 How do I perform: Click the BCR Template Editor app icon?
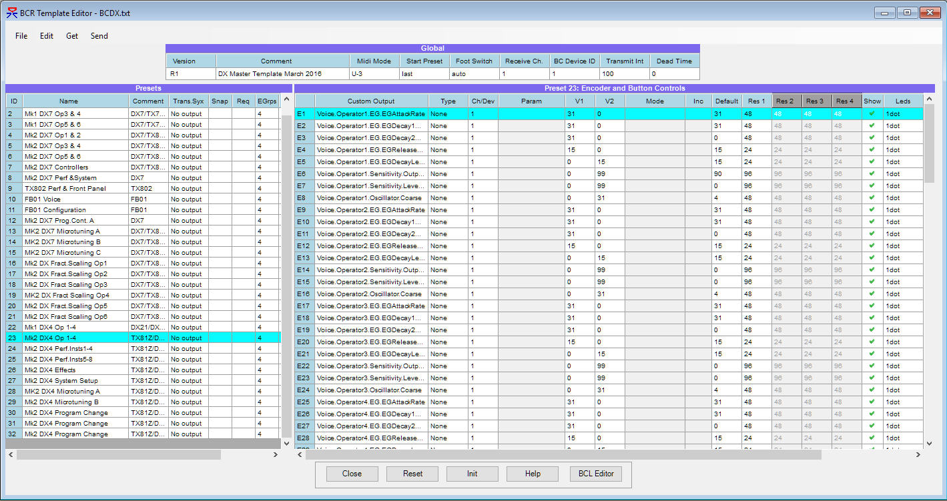point(12,13)
